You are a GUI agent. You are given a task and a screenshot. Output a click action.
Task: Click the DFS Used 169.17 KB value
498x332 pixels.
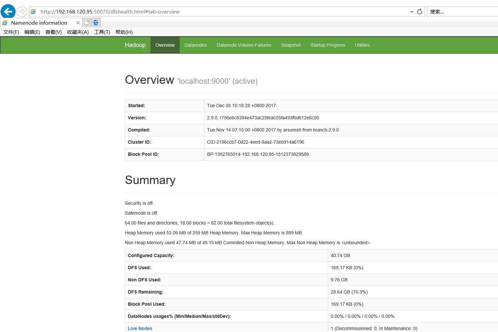coord(347,268)
